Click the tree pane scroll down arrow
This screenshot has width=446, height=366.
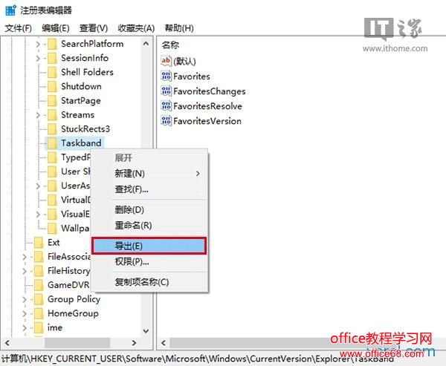click(146, 331)
